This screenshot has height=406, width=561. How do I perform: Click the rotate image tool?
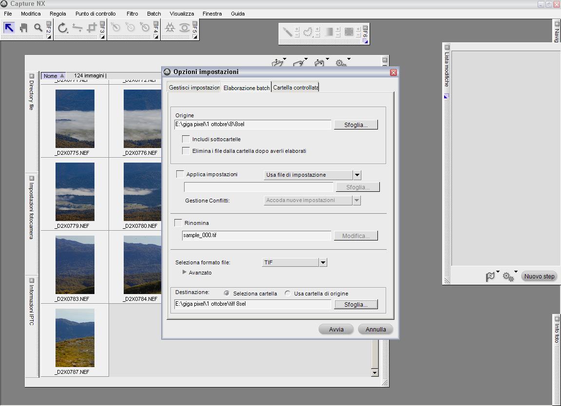tap(62, 28)
